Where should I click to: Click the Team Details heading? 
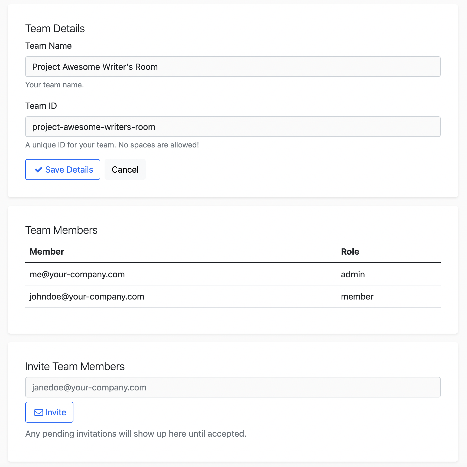pyautogui.click(x=55, y=28)
